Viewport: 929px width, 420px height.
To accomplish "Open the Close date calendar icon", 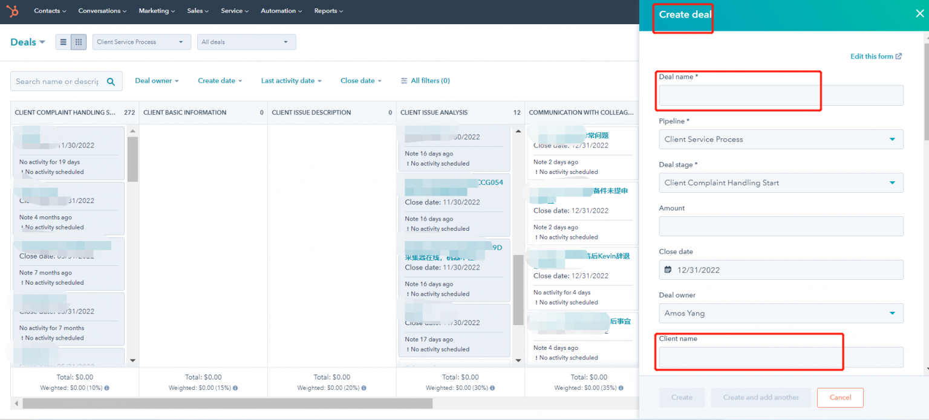I will (x=668, y=270).
